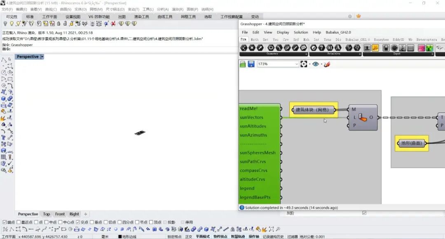This screenshot has width=445, height=239.
Task: Click the solid box tool in Rhino left sidebar
Action: point(3,99)
